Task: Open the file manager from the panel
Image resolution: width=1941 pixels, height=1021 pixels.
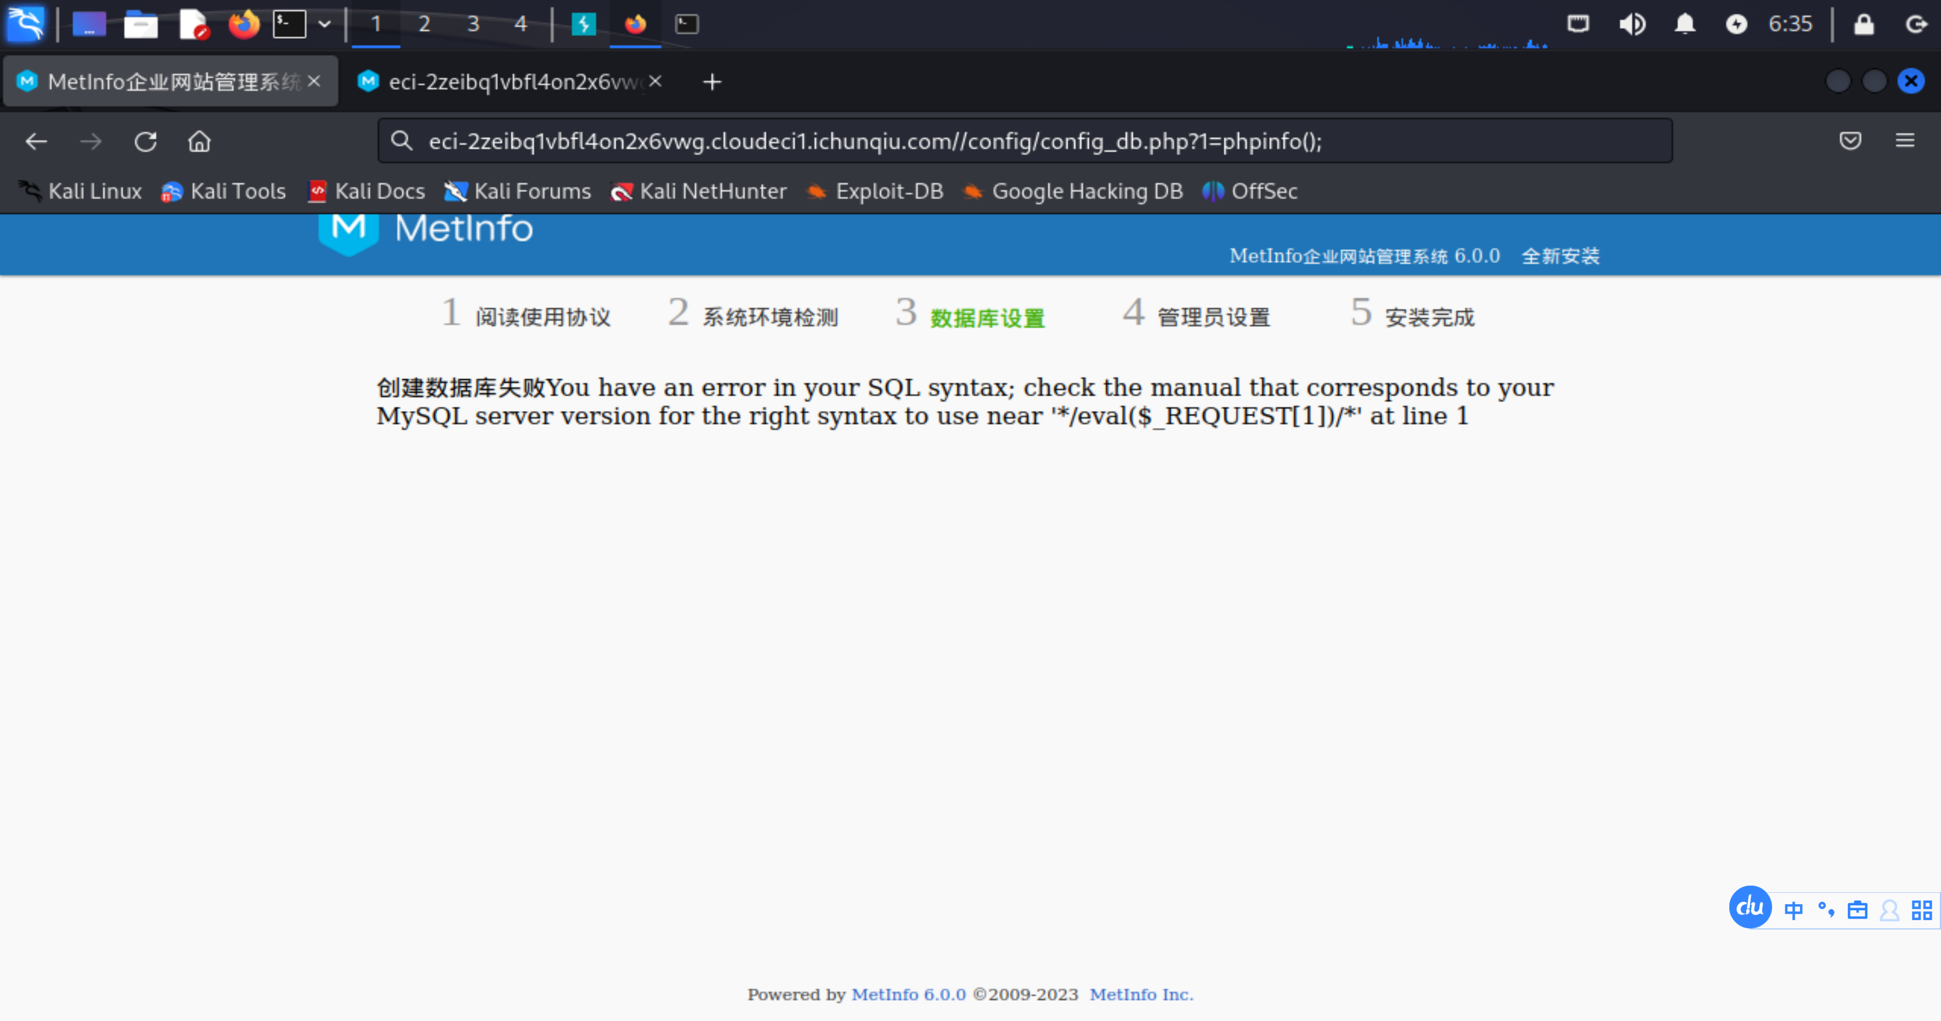Action: point(141,24)
